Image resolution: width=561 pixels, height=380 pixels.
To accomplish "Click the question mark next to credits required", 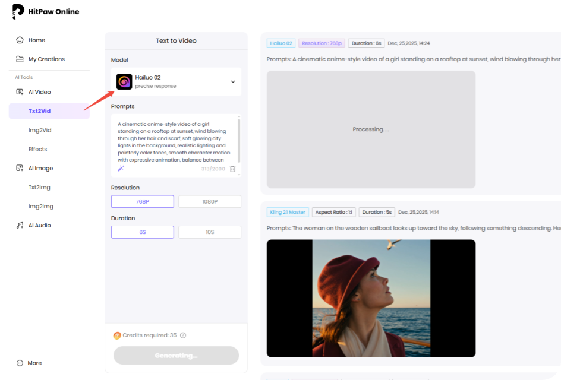I will [x=182, y=335].
